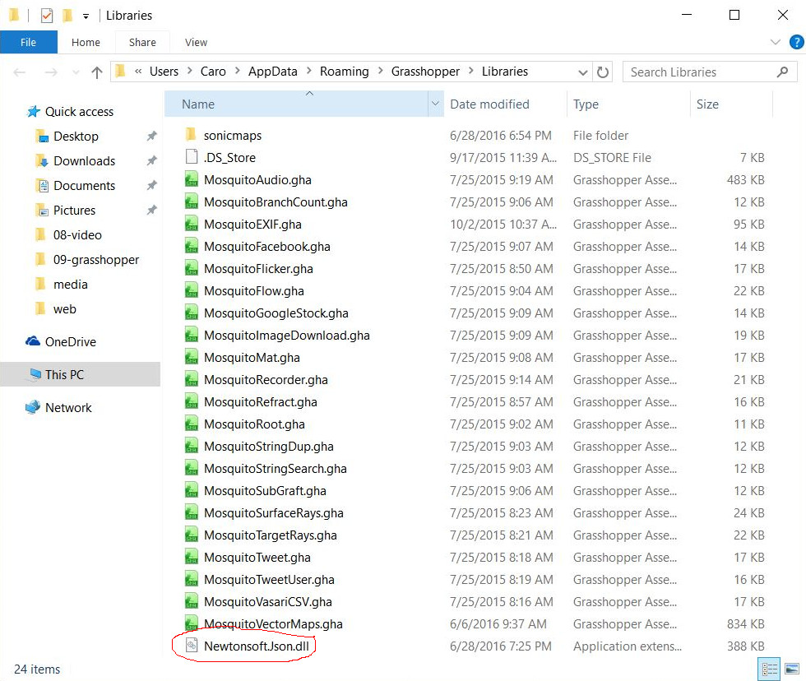Go forward with the forward arrow

[x=51, y=72]
